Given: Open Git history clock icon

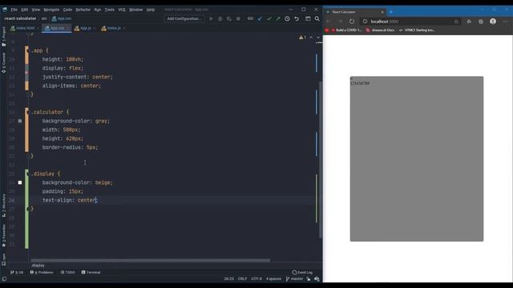Looking at the screenshot, I should point(287,19).
